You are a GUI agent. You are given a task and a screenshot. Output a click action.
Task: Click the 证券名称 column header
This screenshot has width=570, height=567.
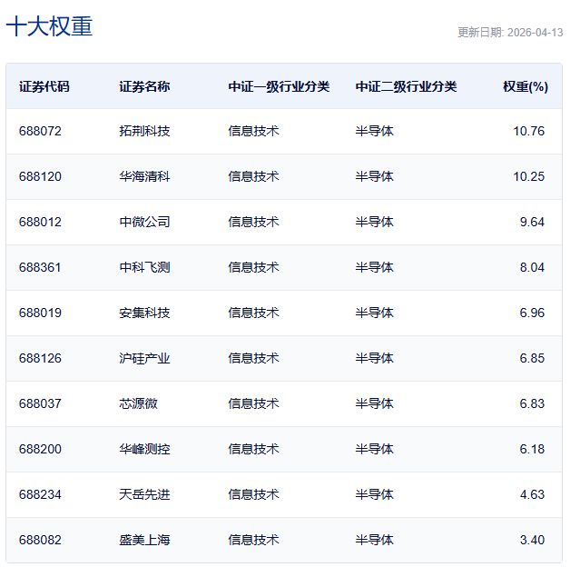[144, 87]
